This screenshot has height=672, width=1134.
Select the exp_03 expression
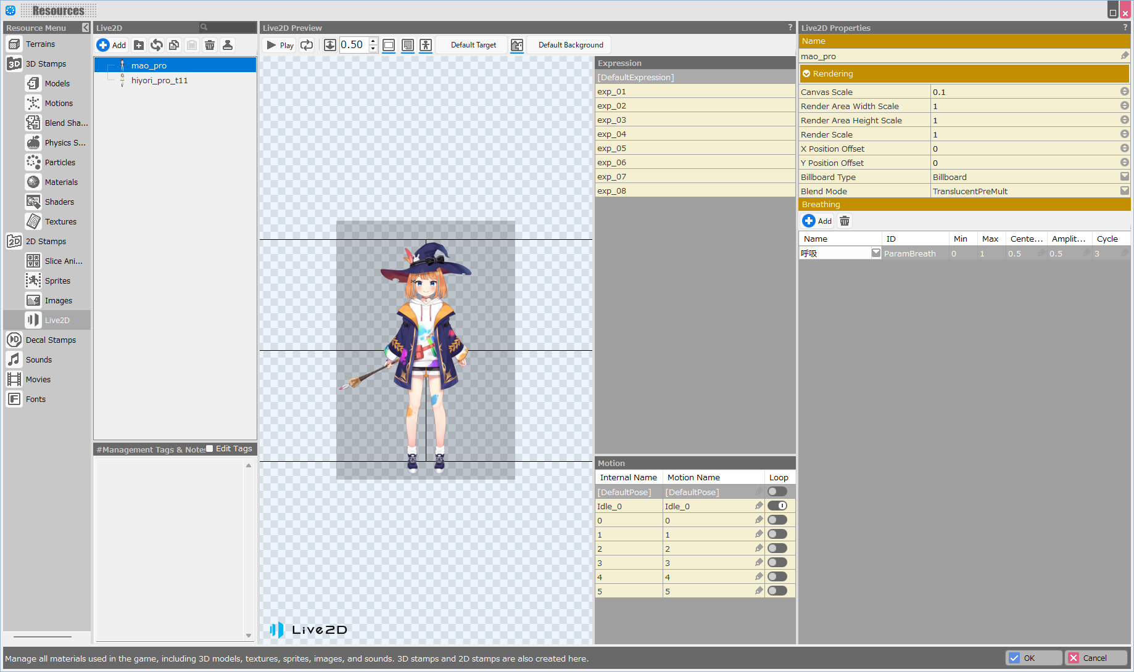click(x=695, y=120)
